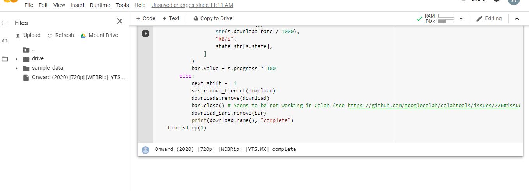Add a new Text cell

pyautogui.click(x=171, y=18)
